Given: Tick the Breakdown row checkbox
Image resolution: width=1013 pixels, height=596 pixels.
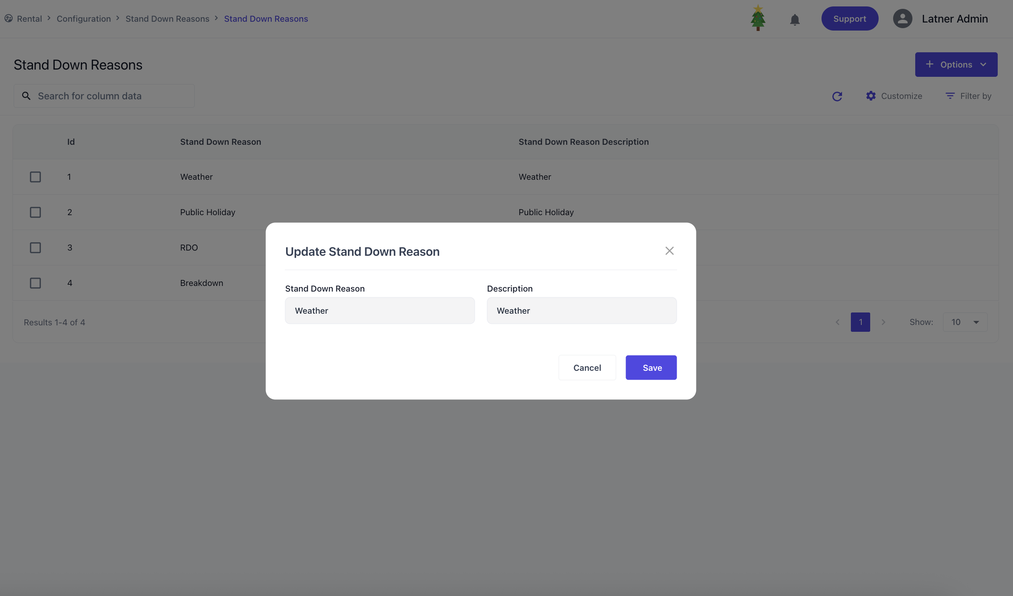Looking at the screenshot, I should [x=35, y=283].
